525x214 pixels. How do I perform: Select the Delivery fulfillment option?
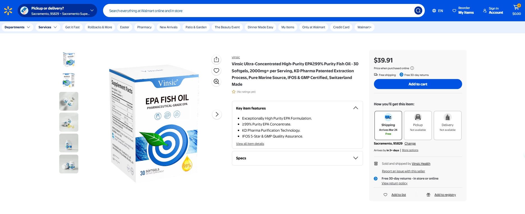pos(448,125)
